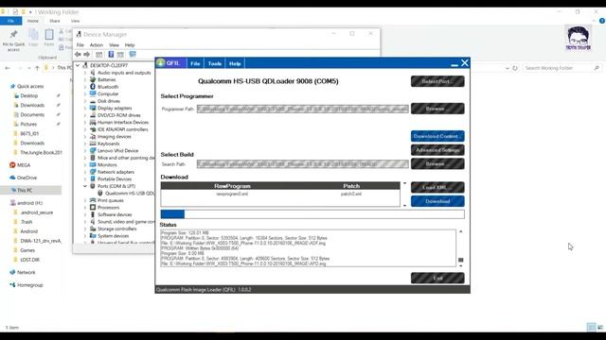Open MEGA in the navigation pane

click(x=24, y=165)
